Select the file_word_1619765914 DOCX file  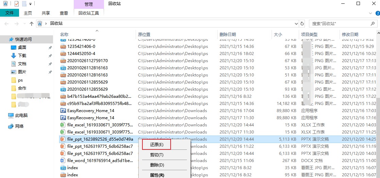pos(100,160)
